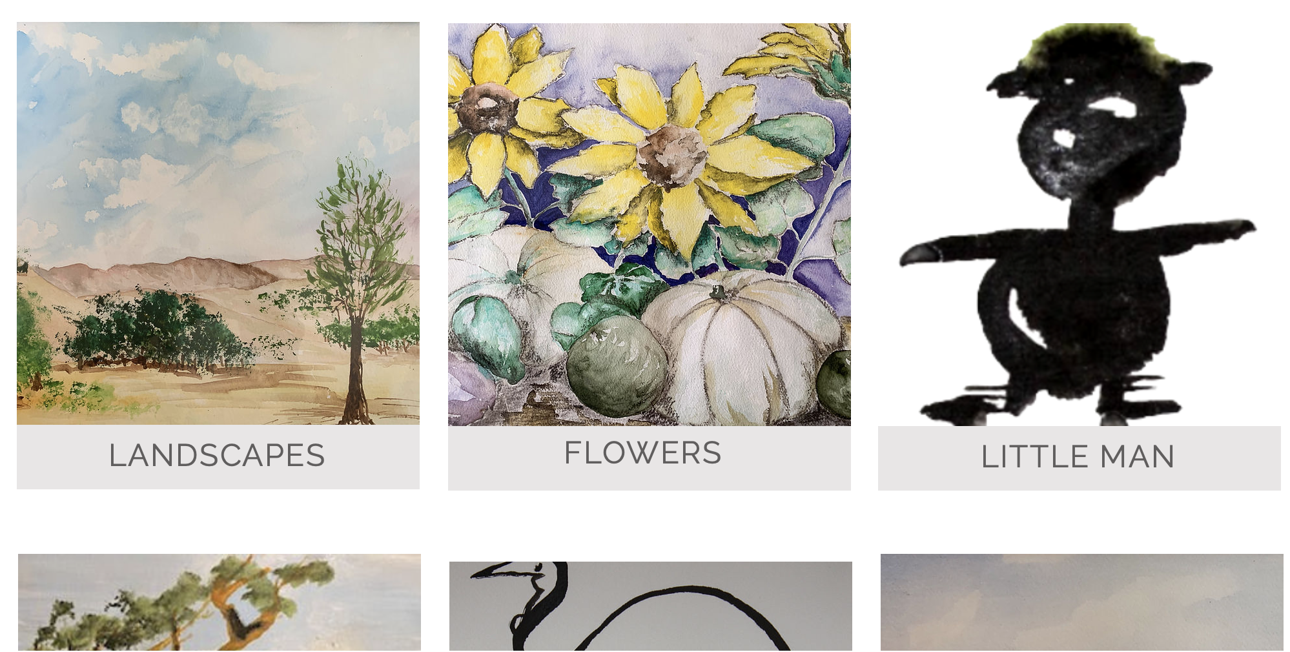Open the black ink bird drawing thumbnail
Image resolution: width=1290 pixels, height=652 pixels.
tap(651, 606)
